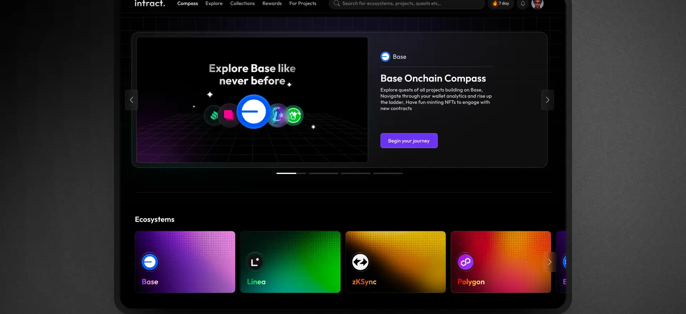Go to next banner slide arrow

547,100
